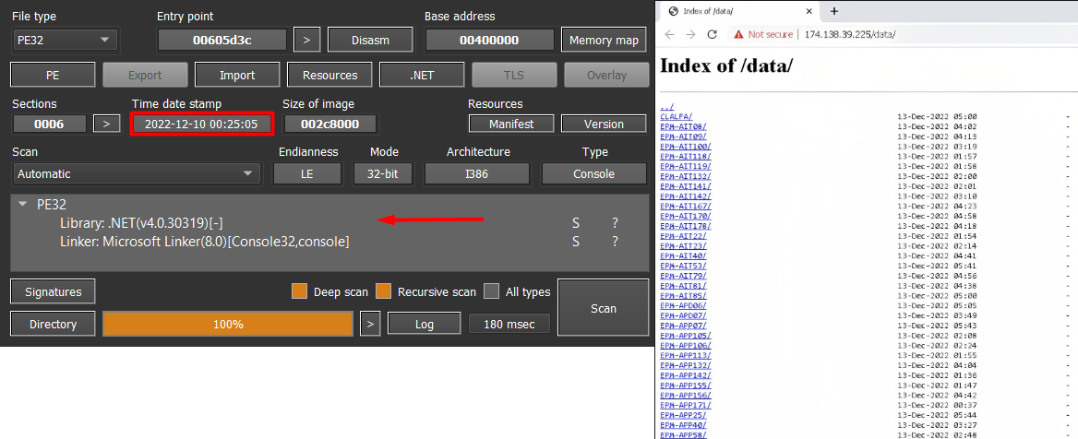Viewport: 1078px width, 439px height.
Task: Enable the All types checkbox
Action: [x=491, y=291]
